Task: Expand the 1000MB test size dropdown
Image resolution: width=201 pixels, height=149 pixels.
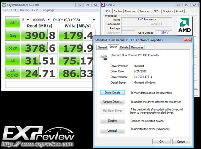Action: pyautogui.click(x=41, y=20)
